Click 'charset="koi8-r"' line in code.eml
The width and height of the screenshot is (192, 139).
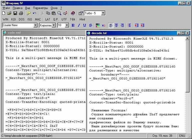tap(33, 98)
